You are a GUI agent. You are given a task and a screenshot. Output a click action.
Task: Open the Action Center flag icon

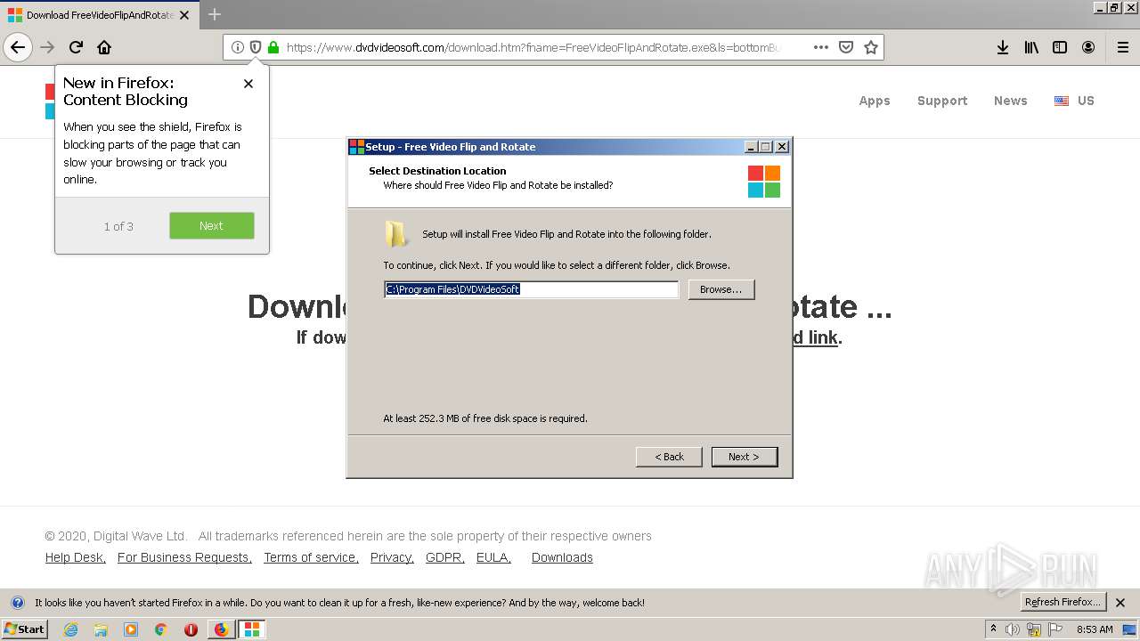pos(1055,629)
